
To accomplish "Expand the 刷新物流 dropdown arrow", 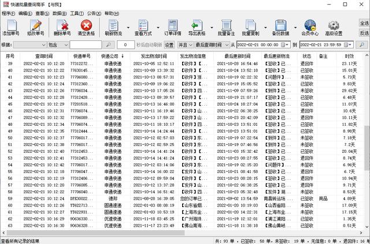I will [128, 28].
